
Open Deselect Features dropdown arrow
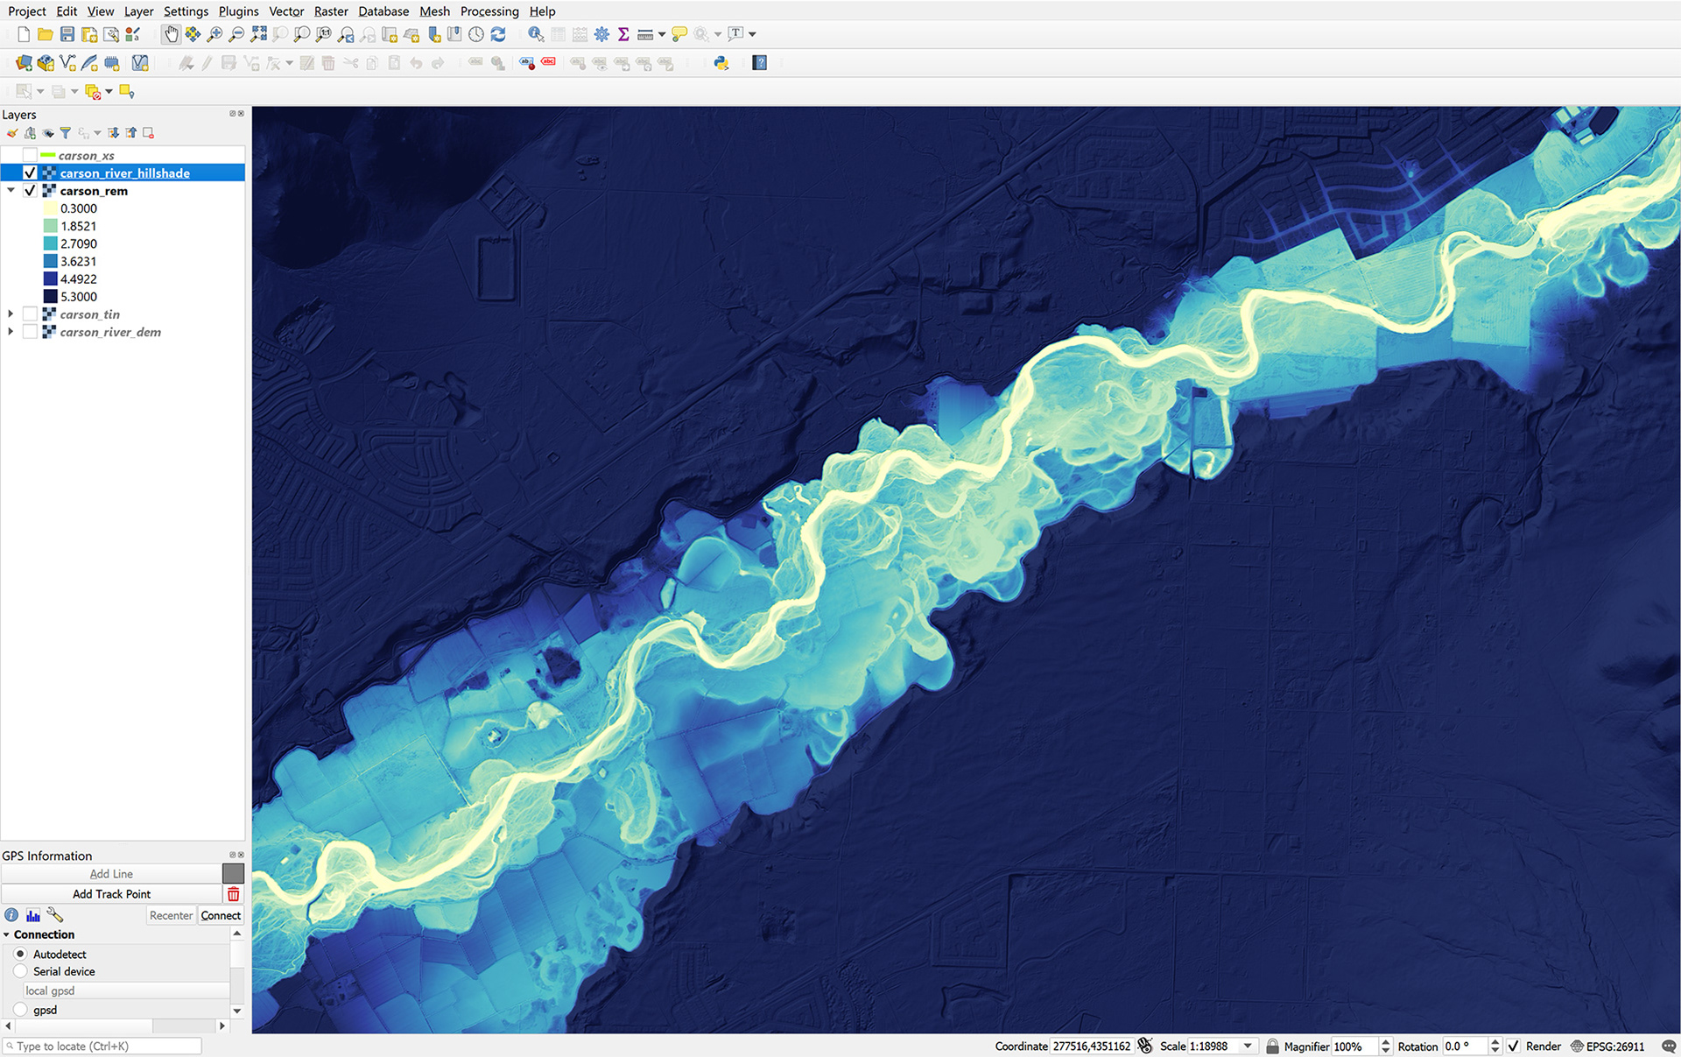[x=109, y=91]
